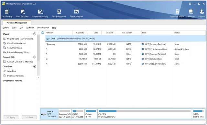Open the hamburger menu in the title bar
Screen dimensions: 207x125
coord(190,4)
